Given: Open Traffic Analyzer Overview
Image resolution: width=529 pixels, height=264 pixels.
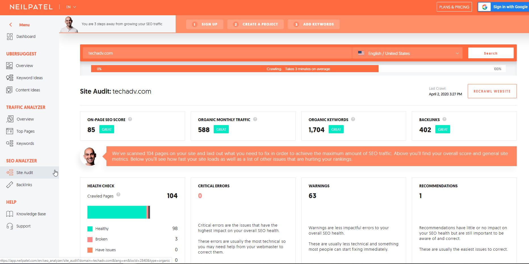Looking at the screenshot, I should point(25,119).
